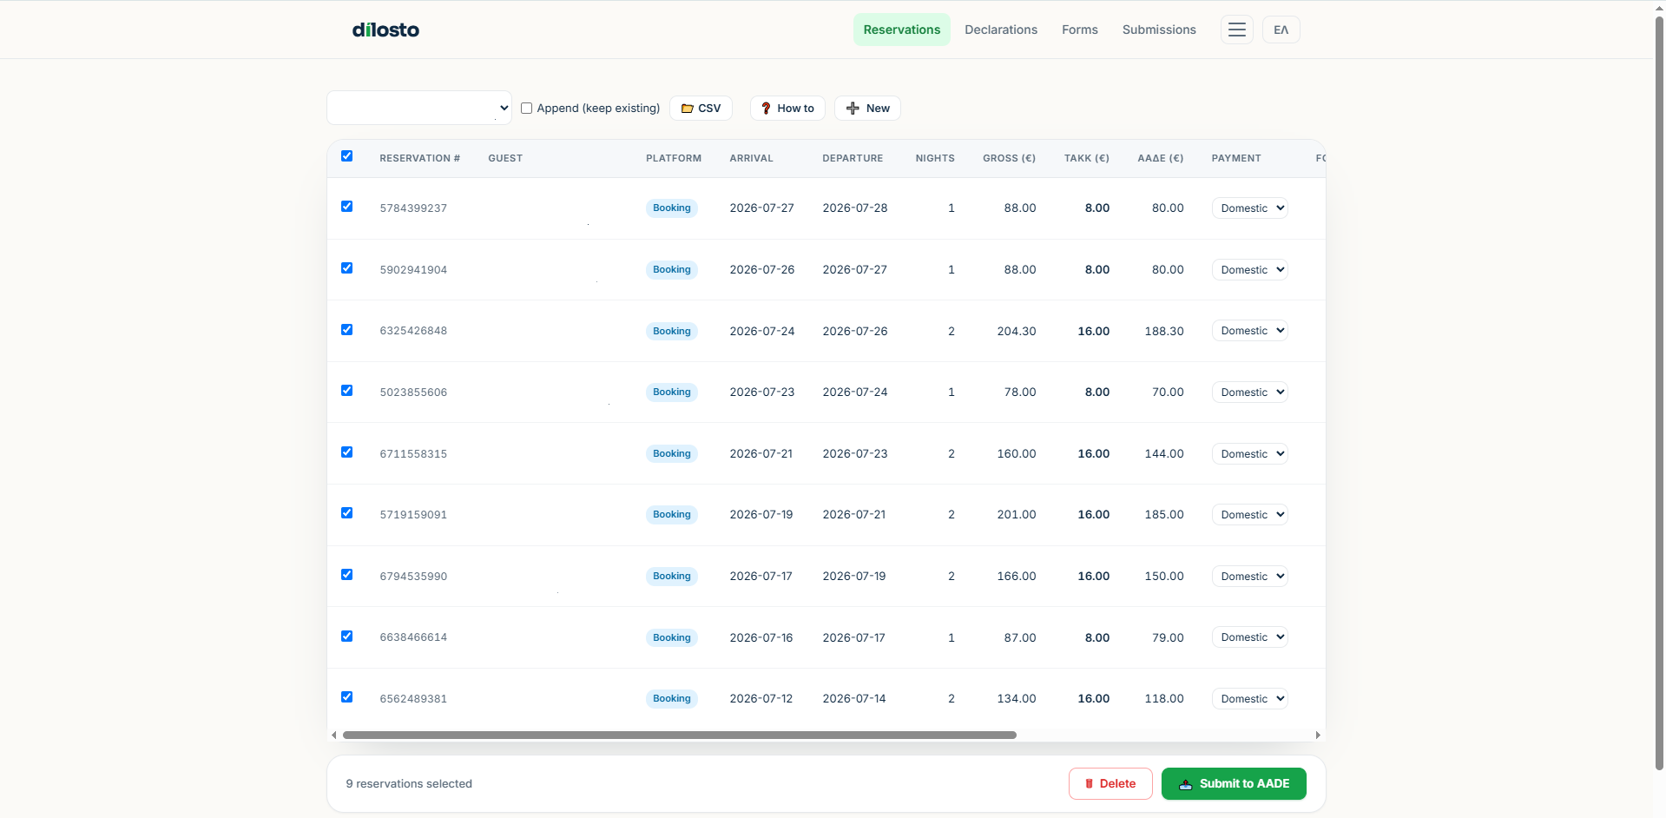This screenshot has height=818, width=1666.
Task: Switch to the Declarations tab
Action: (x=1001, y=30)
